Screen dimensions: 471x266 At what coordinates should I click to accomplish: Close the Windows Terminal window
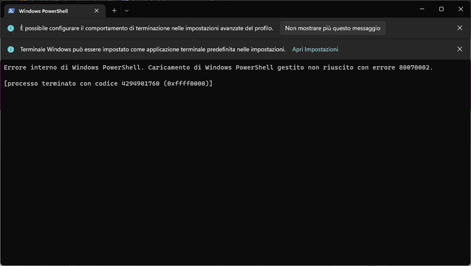pyautogui.click(x=460, y=9)
